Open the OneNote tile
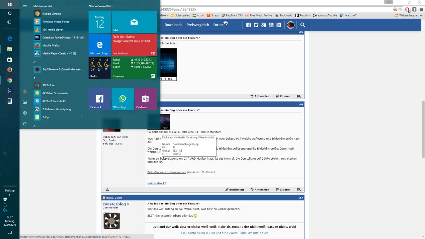 tap(146, 99)
